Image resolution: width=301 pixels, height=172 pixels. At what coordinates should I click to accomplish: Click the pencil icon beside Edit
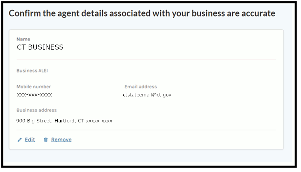(x=20, y=140)
